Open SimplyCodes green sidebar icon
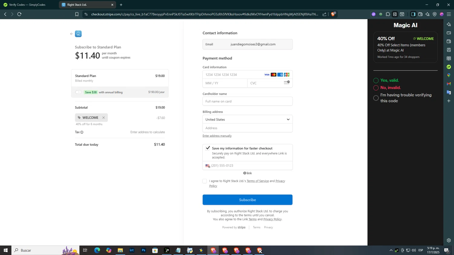This screenshot has width=454, height=255. 449,67
